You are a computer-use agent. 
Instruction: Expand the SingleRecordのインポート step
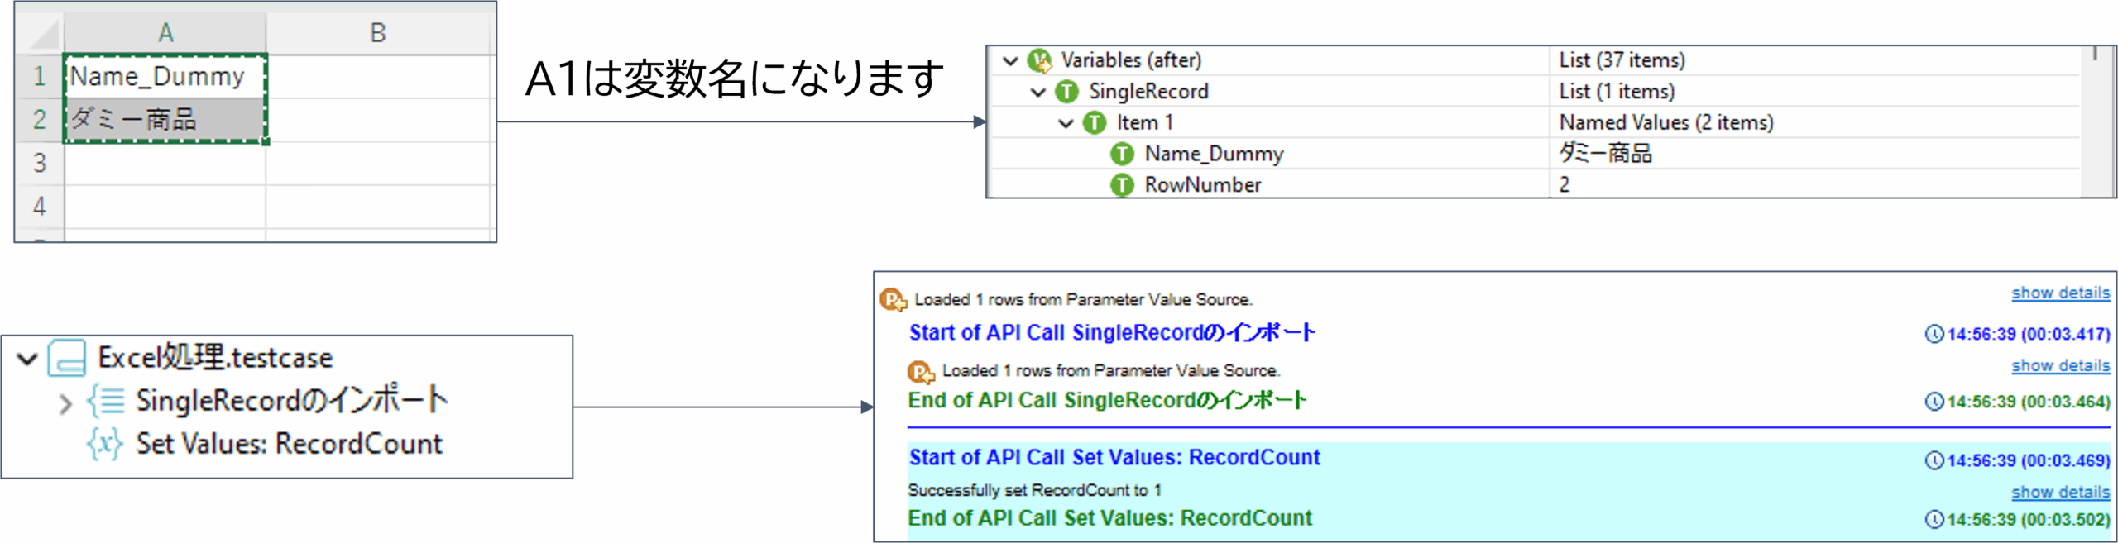65,403
